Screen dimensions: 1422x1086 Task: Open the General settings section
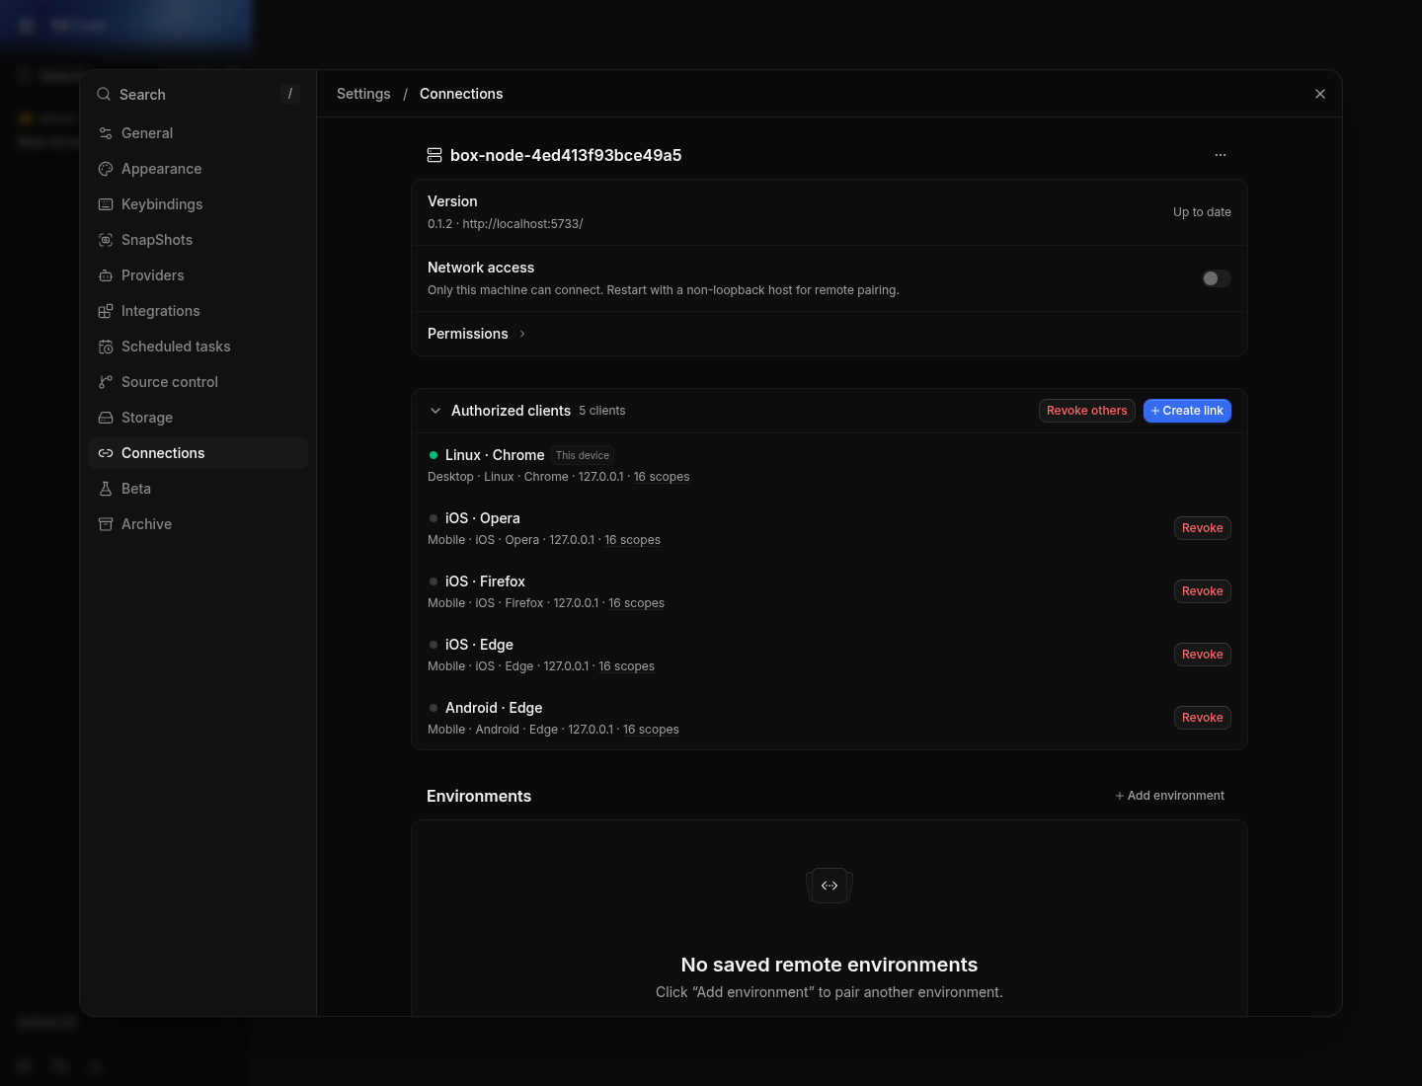tap(197, 133)
